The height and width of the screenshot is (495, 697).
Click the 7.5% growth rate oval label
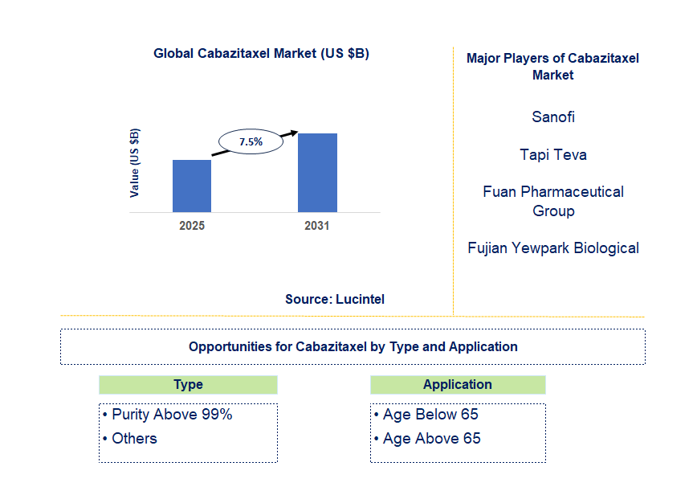[251, 141]
